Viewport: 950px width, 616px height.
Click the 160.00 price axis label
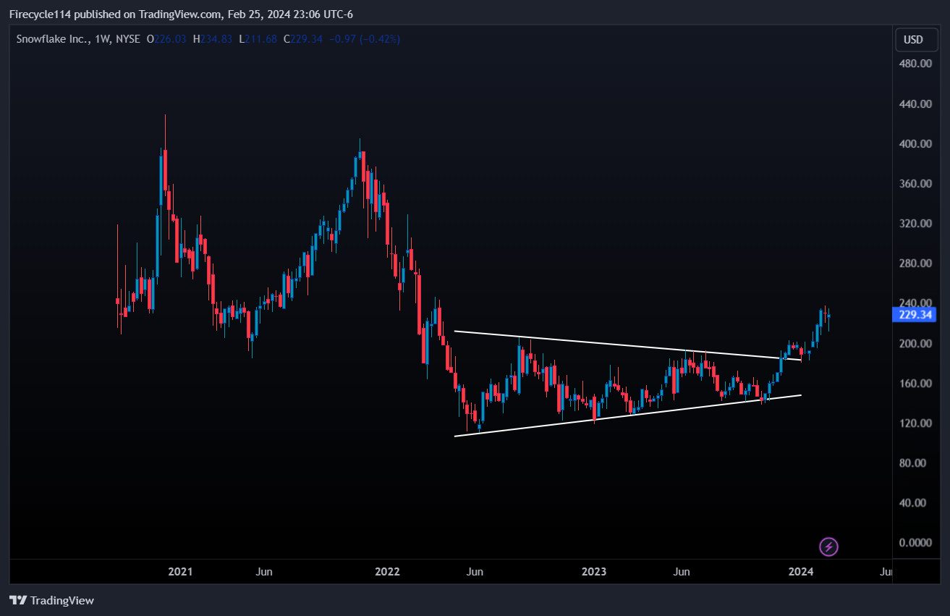914,384
